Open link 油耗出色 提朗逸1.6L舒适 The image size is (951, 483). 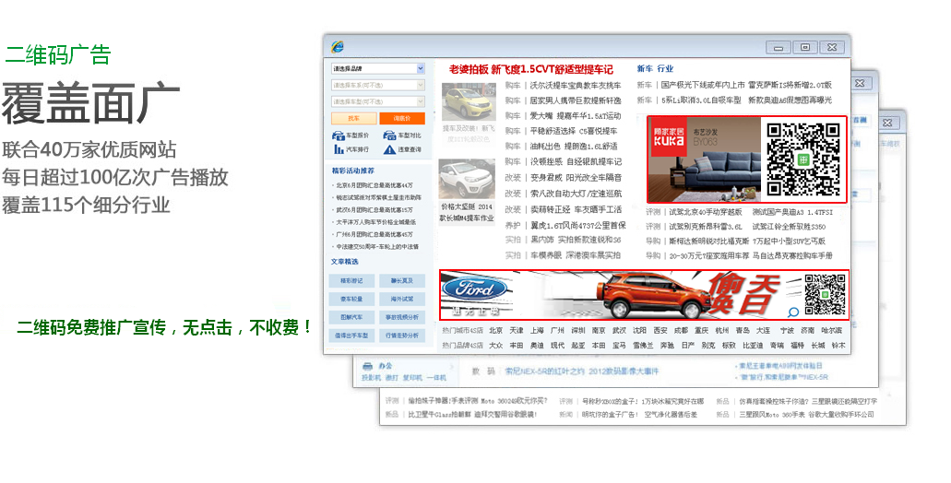[x=574, y=146]
